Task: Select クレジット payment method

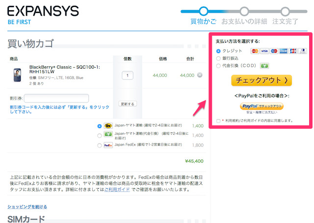Action: point(218,51)
